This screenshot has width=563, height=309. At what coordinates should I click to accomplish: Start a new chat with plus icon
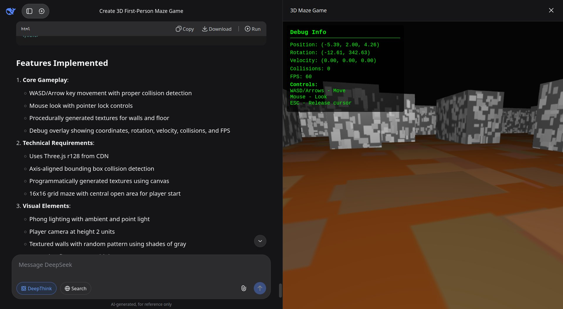pos(42,11)
